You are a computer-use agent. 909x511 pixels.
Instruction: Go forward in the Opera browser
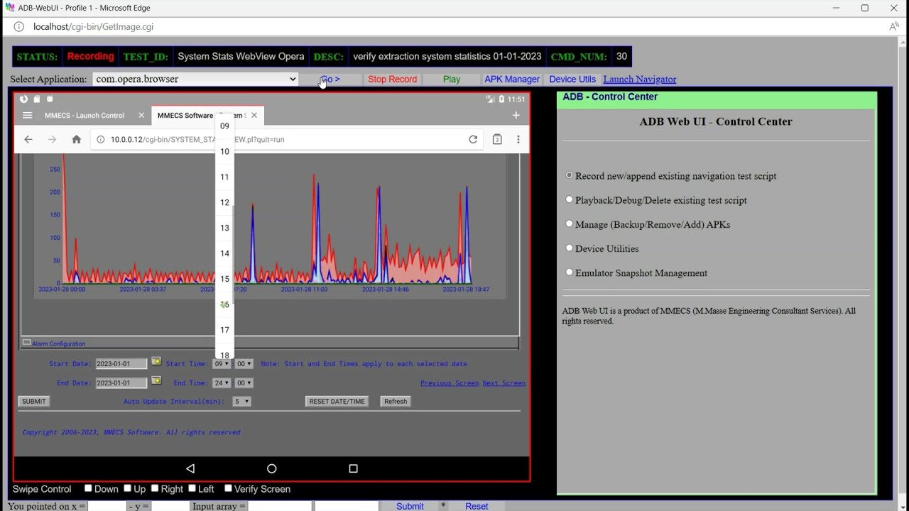[x=52, y=139]
